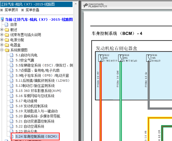
Task: Select the 系统原理图 label
Action: (19, 50)
